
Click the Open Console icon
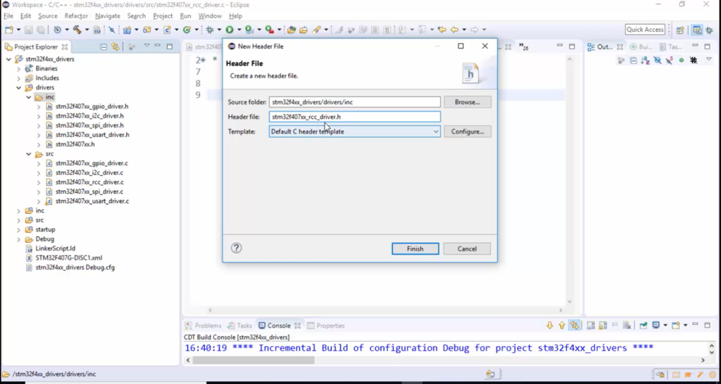pos(675,325)
